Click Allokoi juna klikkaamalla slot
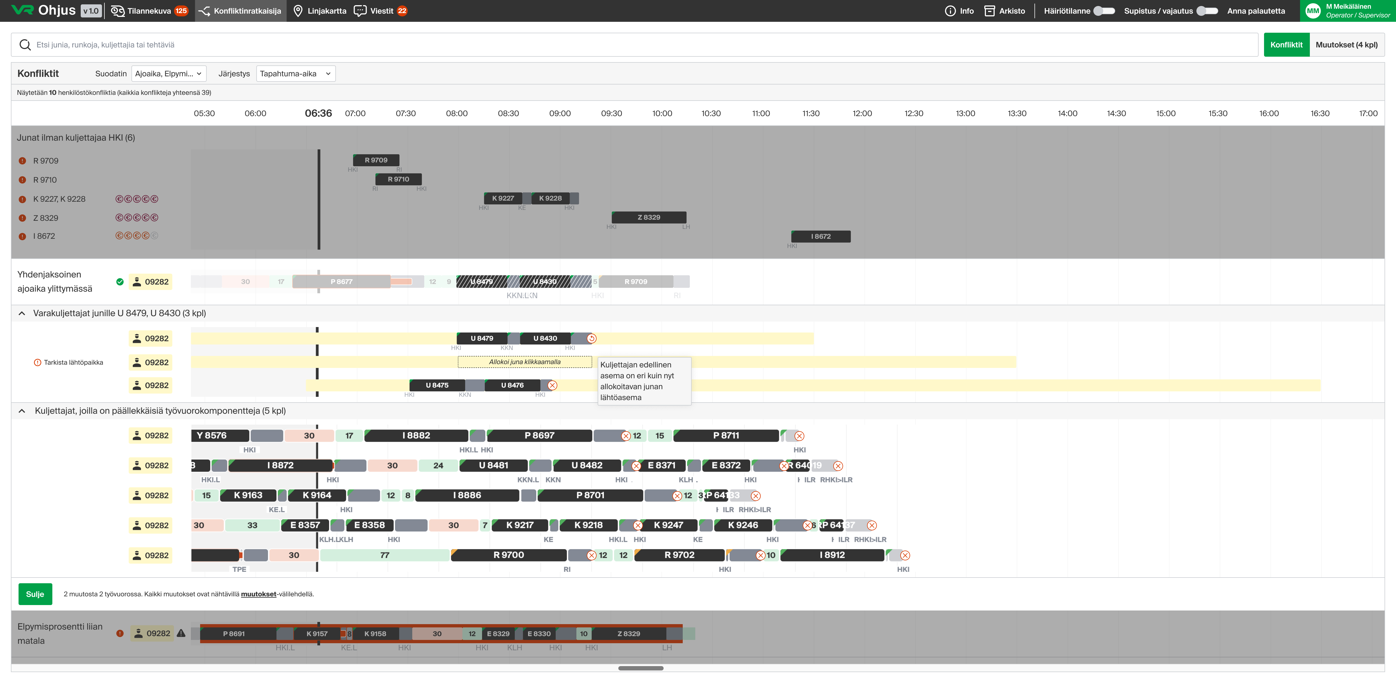Image resolution: width=1396 pixels, height=683 pixels. pyautogui.click(x=525, y=362)
